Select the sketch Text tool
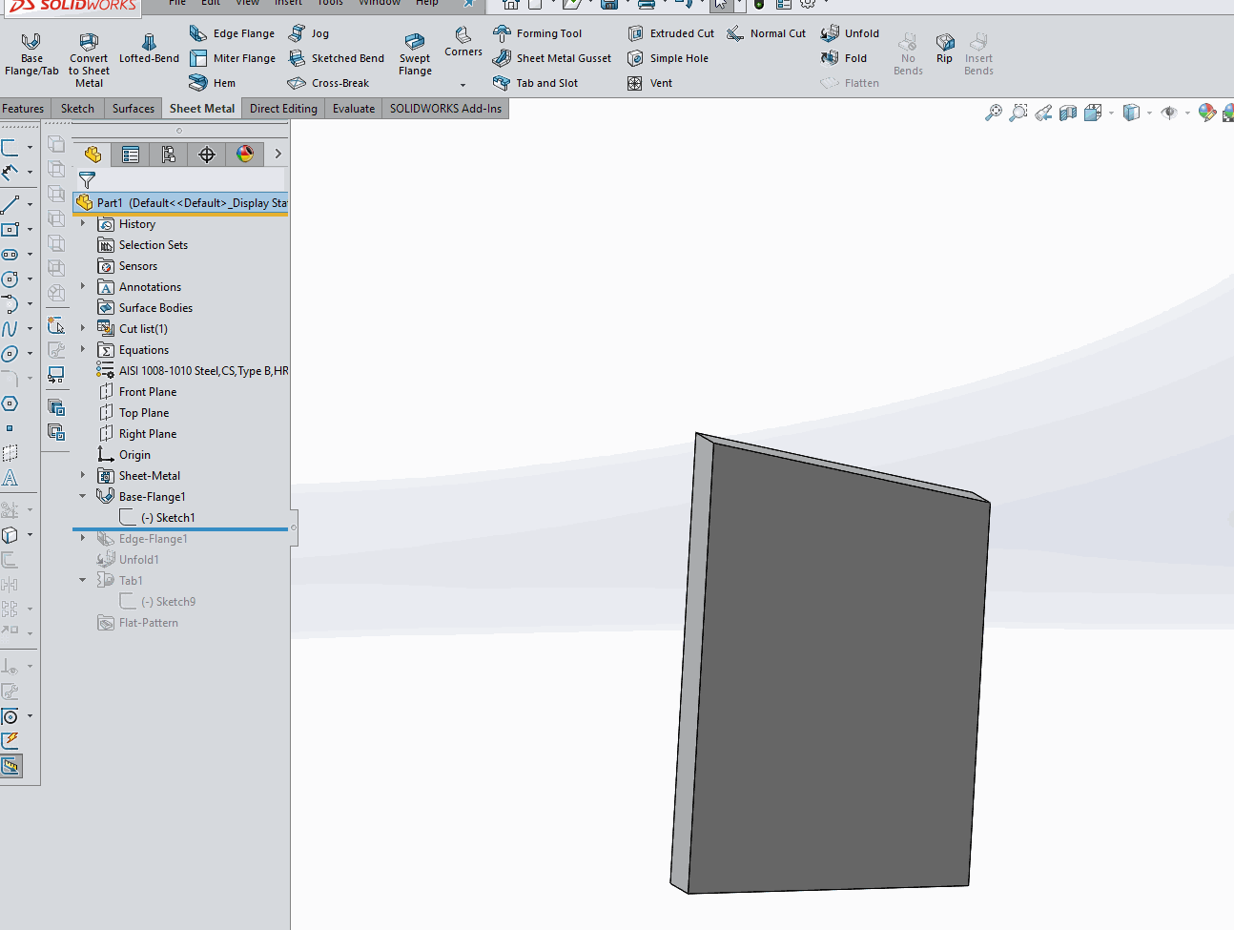 (x=10, y=478)
